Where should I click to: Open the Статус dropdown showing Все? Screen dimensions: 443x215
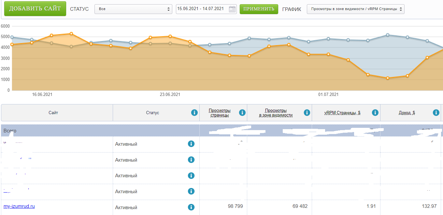click(x=133, y=9)
